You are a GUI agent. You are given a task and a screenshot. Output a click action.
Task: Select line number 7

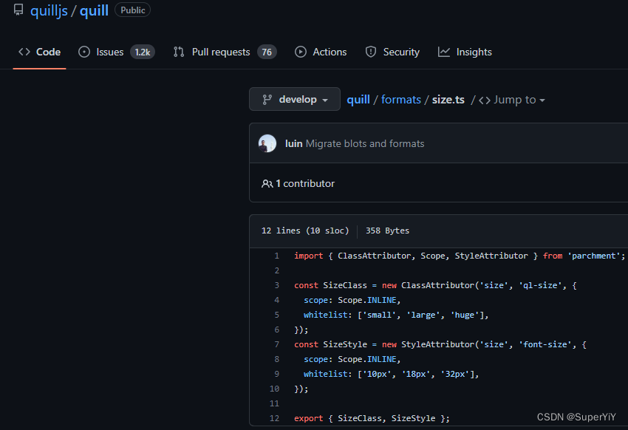pos(277,344)
